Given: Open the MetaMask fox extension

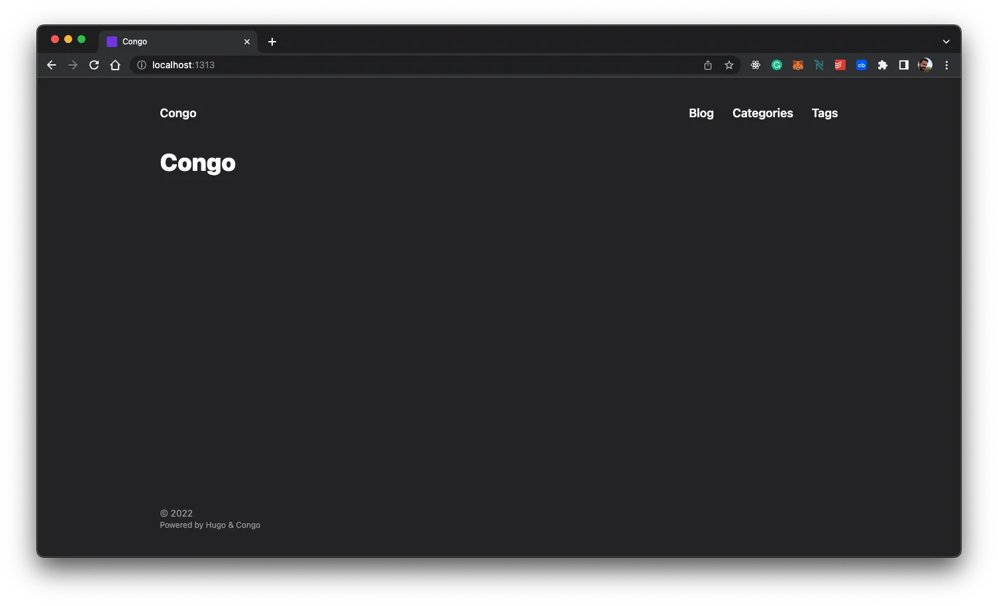Looking at the screenshot, I should tap(798, 65).
